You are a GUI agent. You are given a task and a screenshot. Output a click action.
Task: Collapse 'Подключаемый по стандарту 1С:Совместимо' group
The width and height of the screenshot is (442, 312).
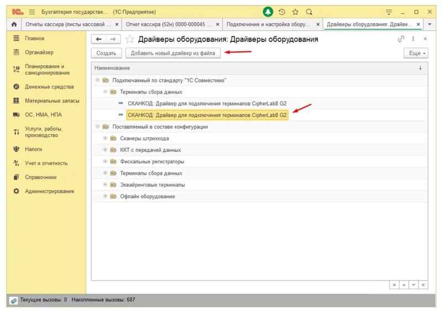coord(97,80)
